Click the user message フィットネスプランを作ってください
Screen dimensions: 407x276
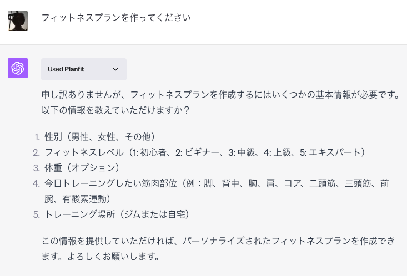pyautogui.click(x=116, y=18)
